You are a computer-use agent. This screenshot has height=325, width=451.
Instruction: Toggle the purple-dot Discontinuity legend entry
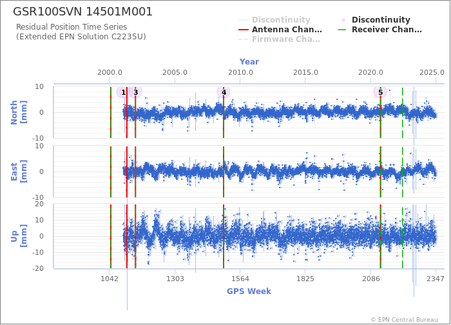coord(374,20)
